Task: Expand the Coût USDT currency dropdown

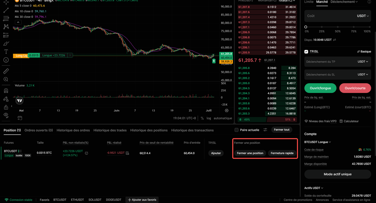Action: 363,16
